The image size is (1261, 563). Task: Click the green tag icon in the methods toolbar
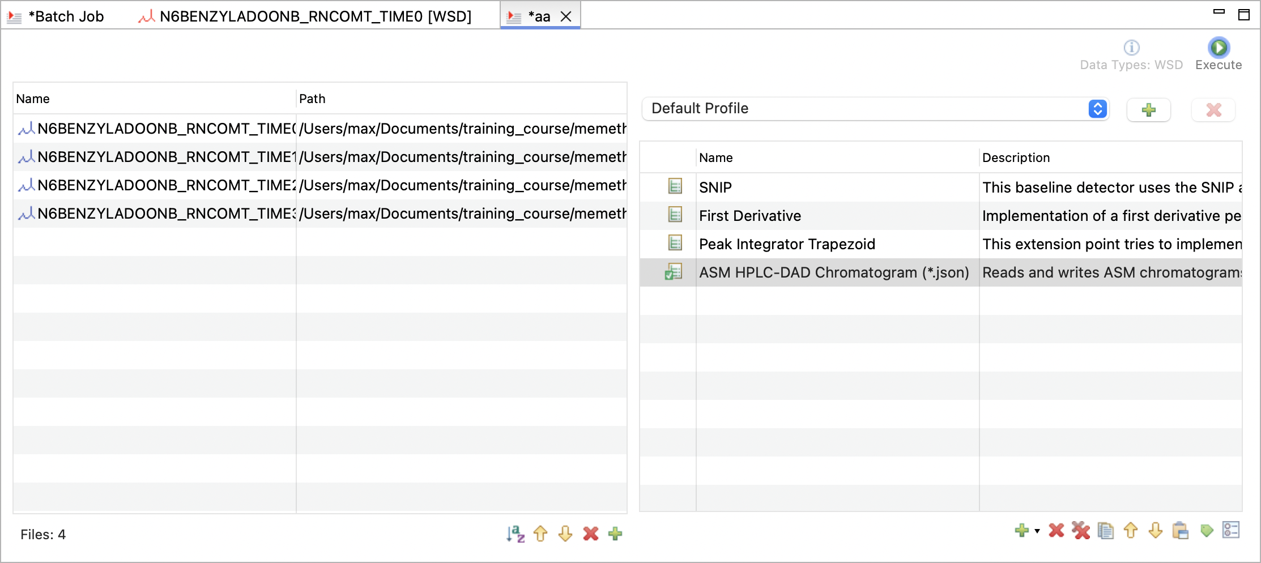(x=1207, y=531)
